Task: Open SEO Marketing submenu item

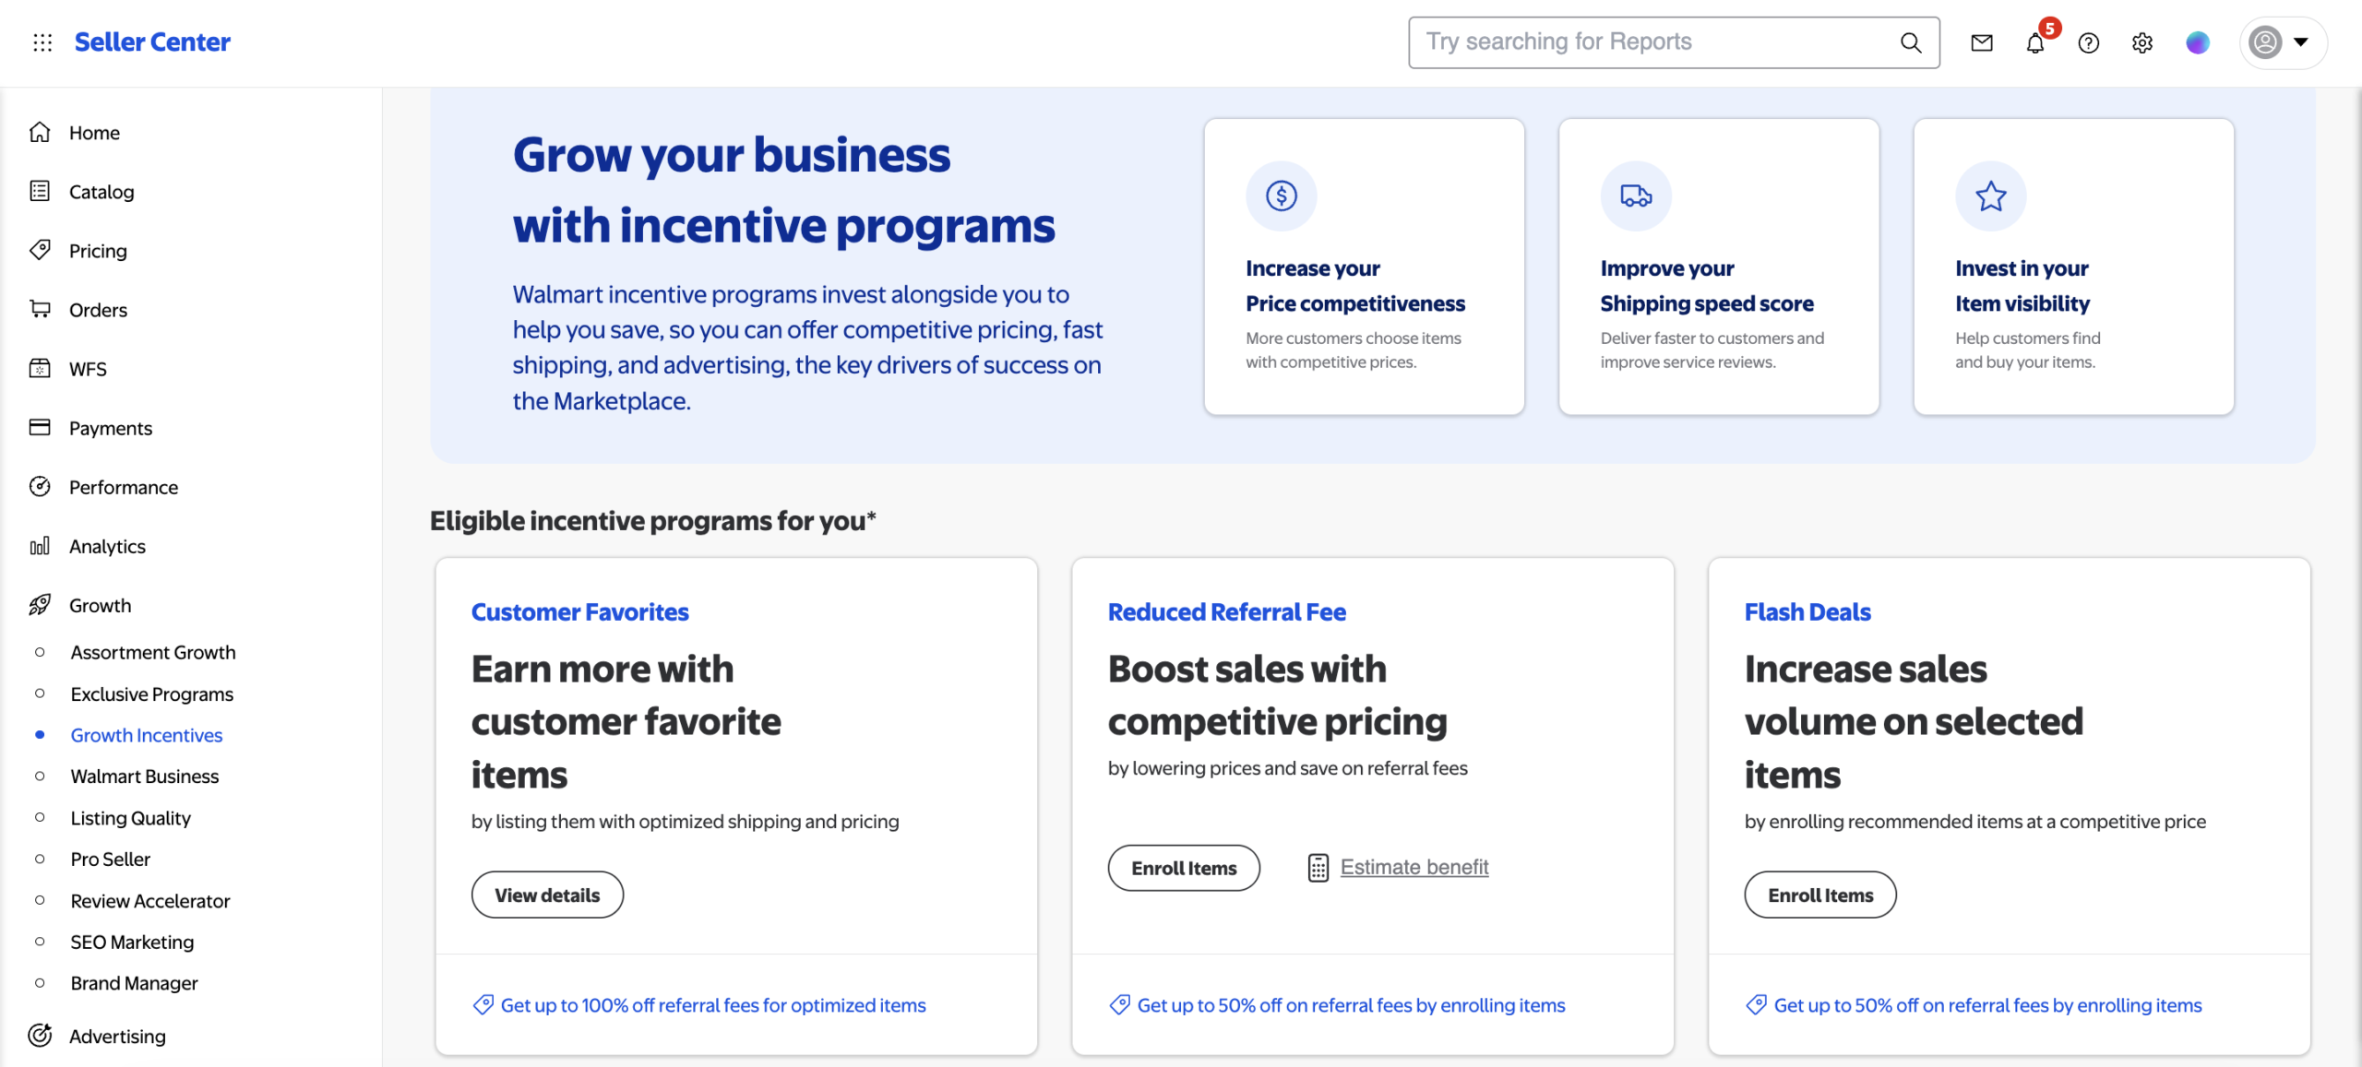Action: (x=133, y=943)
